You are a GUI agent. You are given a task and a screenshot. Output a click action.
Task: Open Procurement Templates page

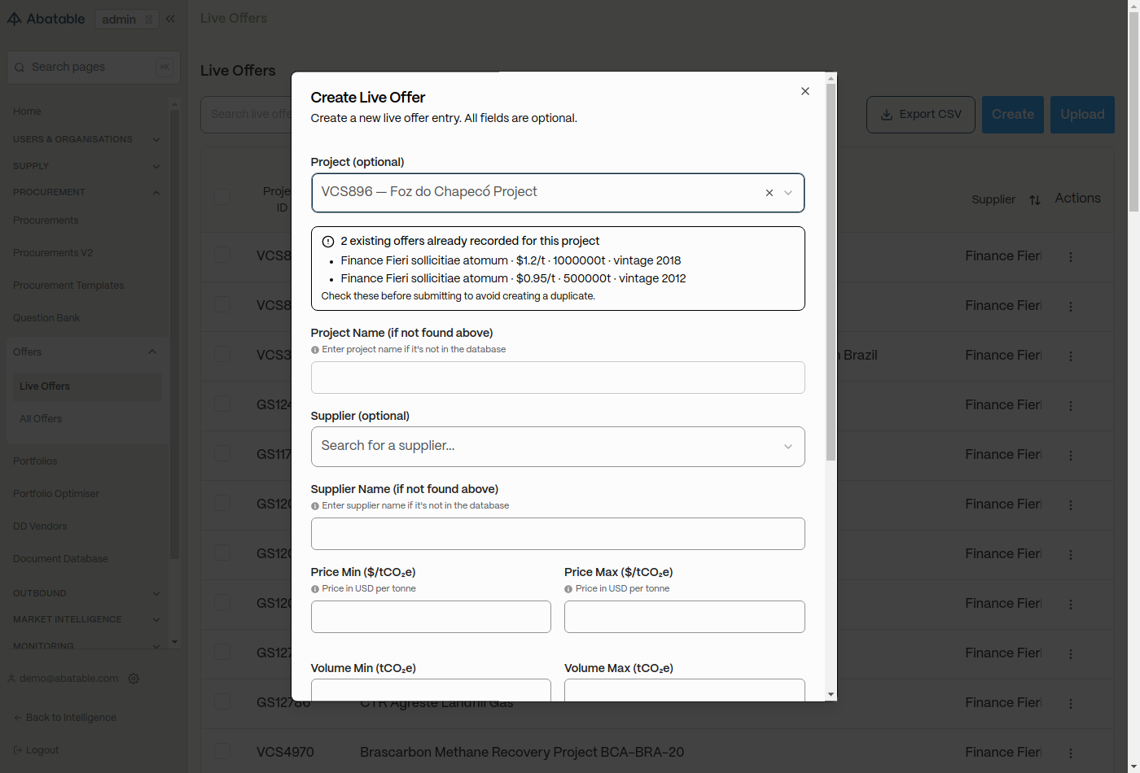tap(68, 286)
